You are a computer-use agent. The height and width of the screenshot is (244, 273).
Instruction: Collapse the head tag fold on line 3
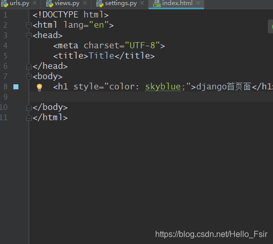coord(29,35)
